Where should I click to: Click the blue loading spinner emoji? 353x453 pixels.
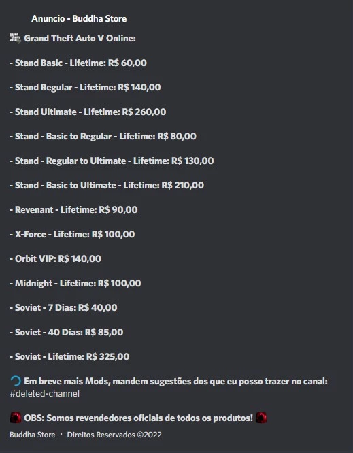point(16,381)
